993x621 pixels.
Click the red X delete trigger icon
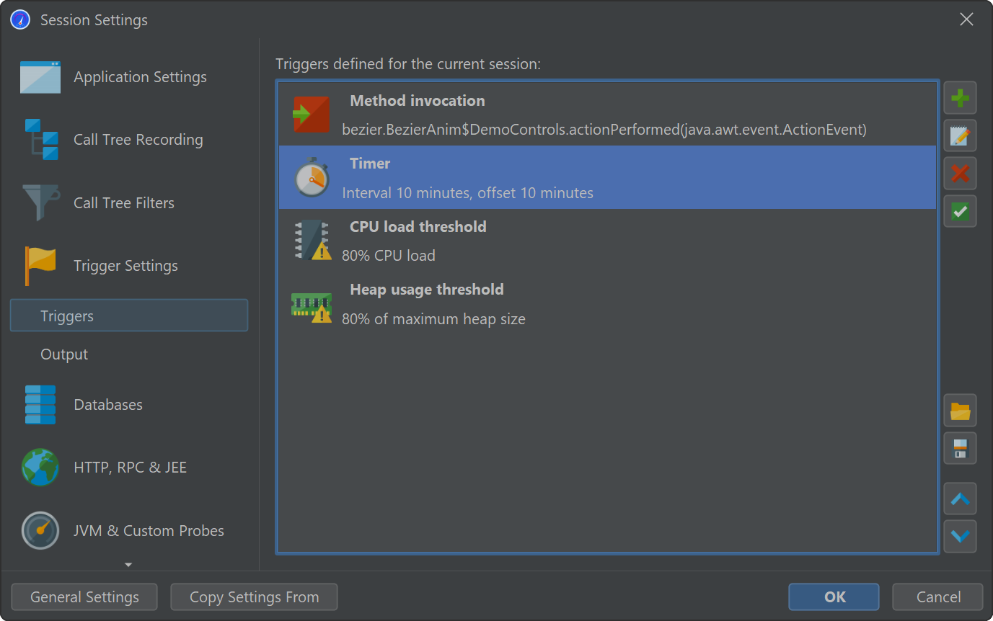click(x=960, y=173)
